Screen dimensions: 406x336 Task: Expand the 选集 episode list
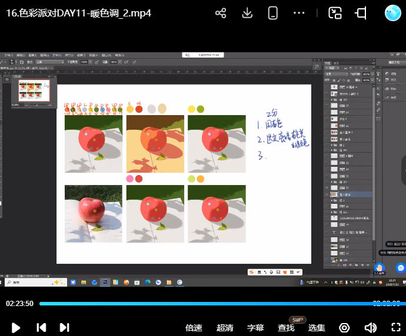(x=317, y=328)
